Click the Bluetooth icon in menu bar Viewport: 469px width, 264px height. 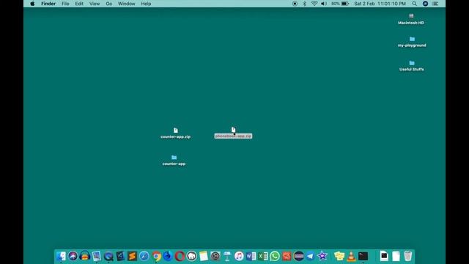pyautogui.click(x=304, y=4)
